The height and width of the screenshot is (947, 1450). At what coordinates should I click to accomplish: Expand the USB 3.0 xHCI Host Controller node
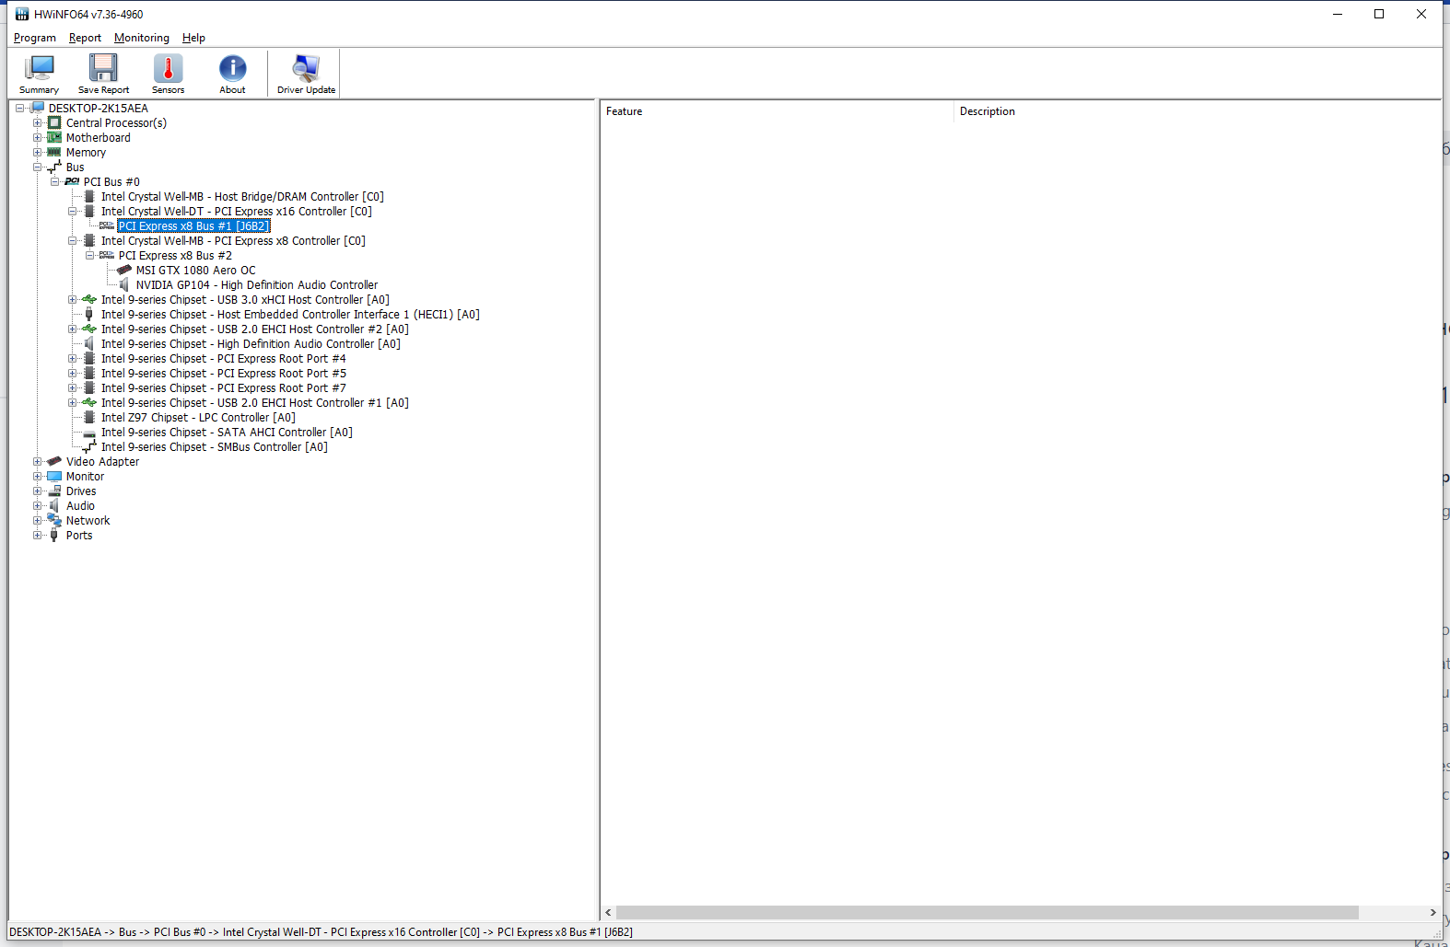tap(73, 299)
